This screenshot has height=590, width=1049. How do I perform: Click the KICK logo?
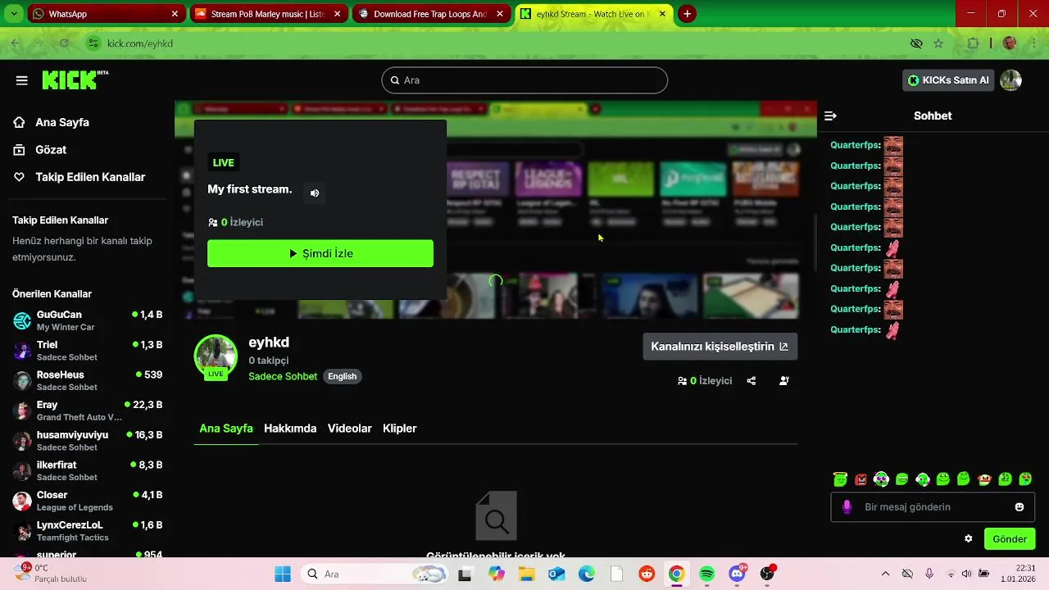[75, 79]
